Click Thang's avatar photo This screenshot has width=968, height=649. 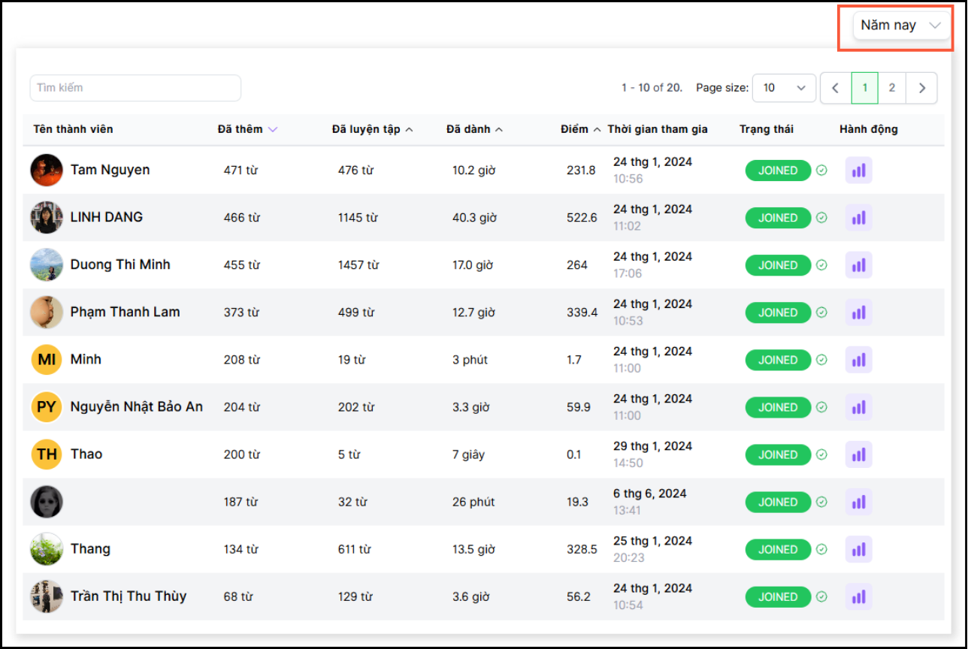[47, 548]
